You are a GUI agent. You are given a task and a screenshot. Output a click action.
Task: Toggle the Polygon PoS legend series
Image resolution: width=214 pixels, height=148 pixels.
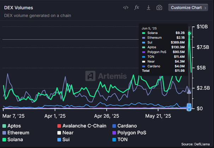coord(129,132)
